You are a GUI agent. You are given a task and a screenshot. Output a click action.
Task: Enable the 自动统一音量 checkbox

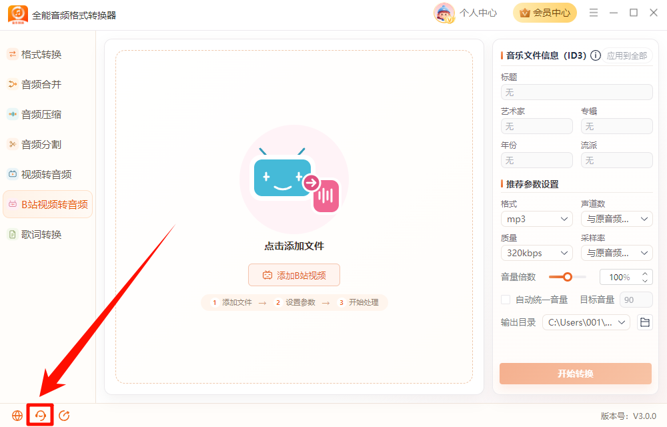tap(506, 300)
